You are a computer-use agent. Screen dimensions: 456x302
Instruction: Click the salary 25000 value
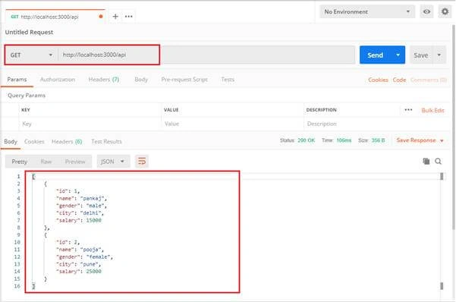click(93, 272)
